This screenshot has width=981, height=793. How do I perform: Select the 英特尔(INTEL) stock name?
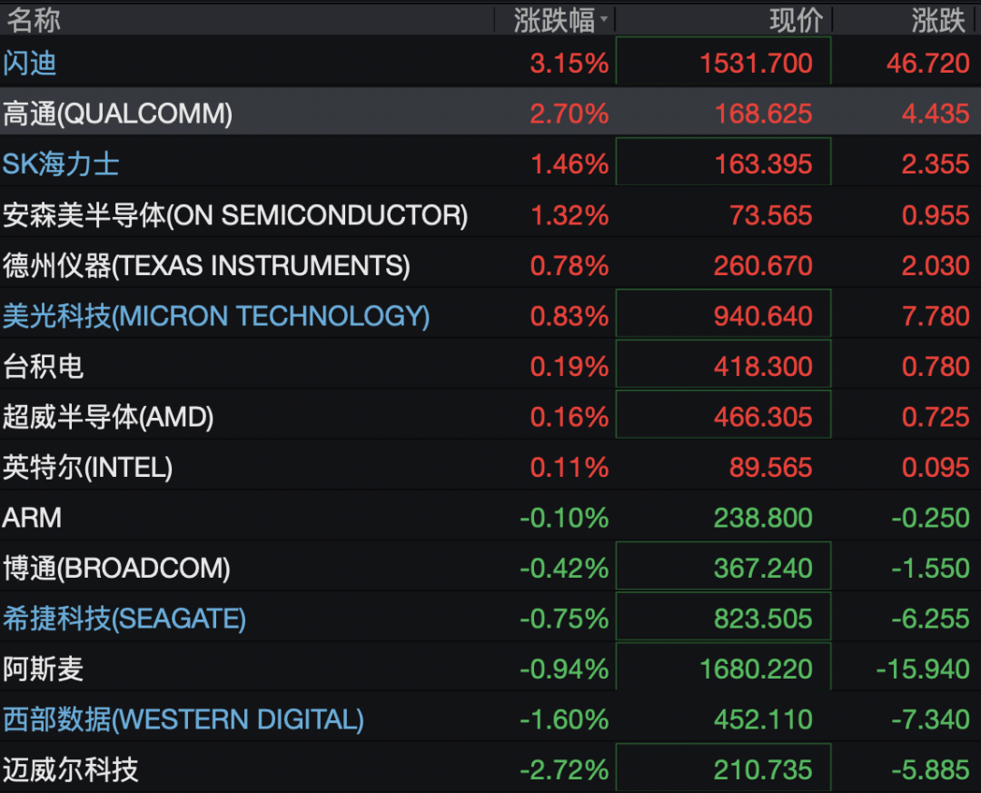pyautogui.click(x=87, y=468)
